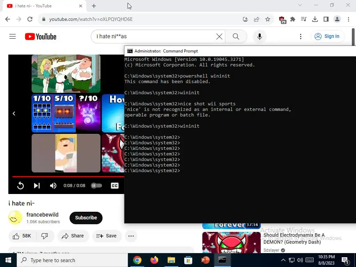The image size is (356, 267).
Task: Open the media control toolbar icon
Action: pos(304,19)
